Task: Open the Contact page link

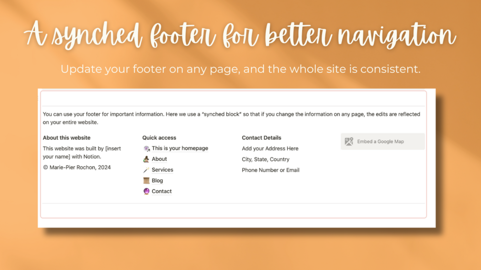Action: 162,191
